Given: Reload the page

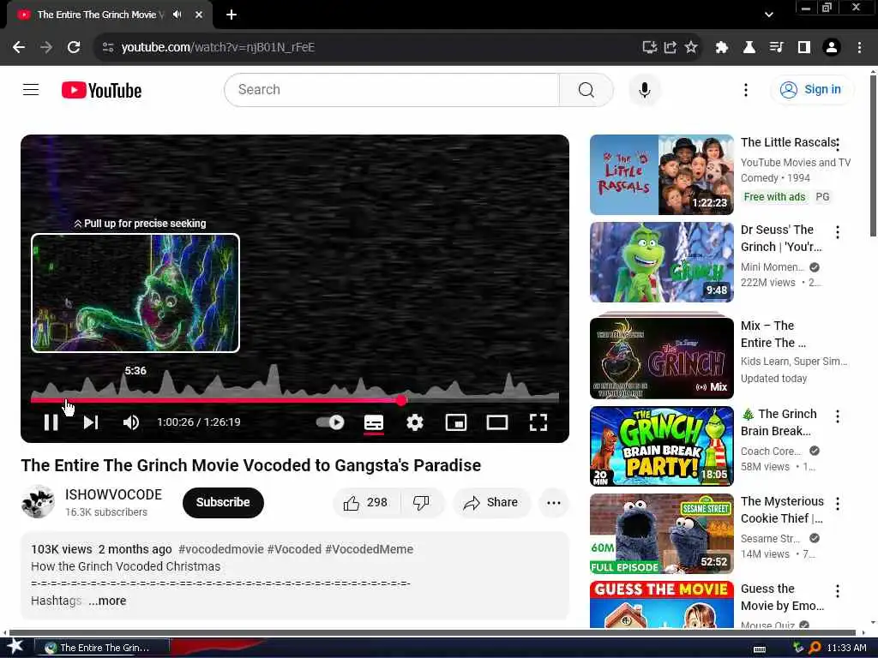Looking at the screenshot, I should [74, 48].
